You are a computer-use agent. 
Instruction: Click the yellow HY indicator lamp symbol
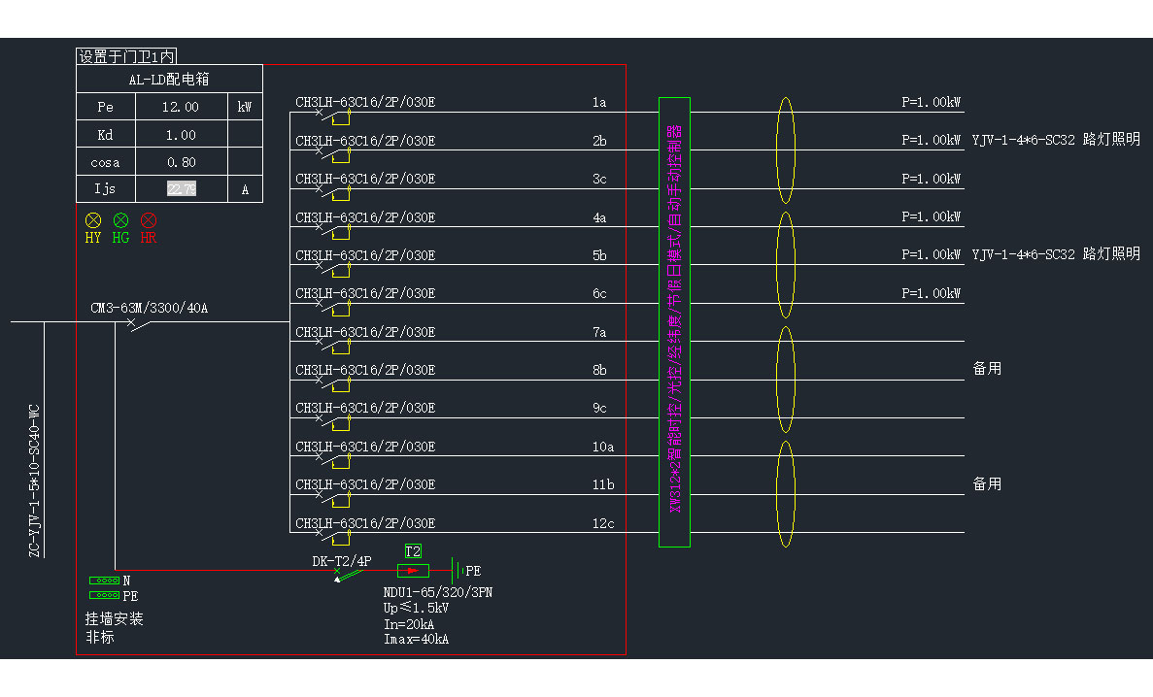coord(93,219)
